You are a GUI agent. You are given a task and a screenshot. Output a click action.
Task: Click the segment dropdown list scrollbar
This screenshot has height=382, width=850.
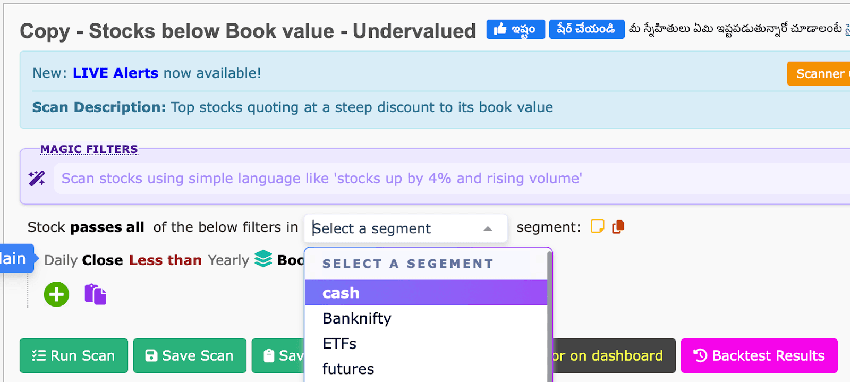tap(549, 313)
